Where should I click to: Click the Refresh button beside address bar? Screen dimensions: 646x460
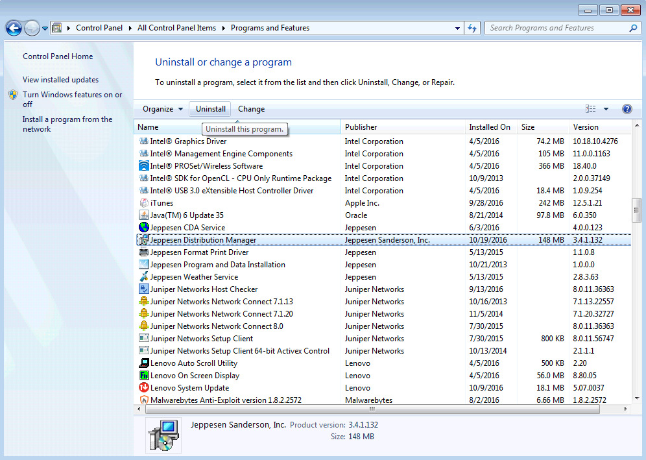coord(472,28)
